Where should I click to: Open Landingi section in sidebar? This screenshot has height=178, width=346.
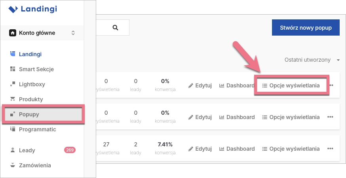pos(30,54)
